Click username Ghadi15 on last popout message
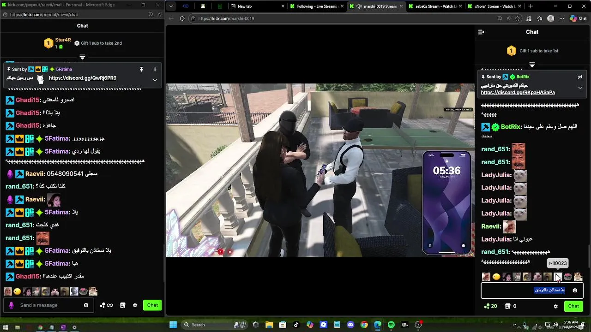Viewport: 591px width, 332px height. click(x=28, y=276)
